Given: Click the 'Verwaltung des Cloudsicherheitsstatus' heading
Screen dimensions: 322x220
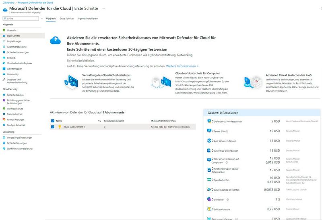Looking at the screenshot, I should pos(106,75).
